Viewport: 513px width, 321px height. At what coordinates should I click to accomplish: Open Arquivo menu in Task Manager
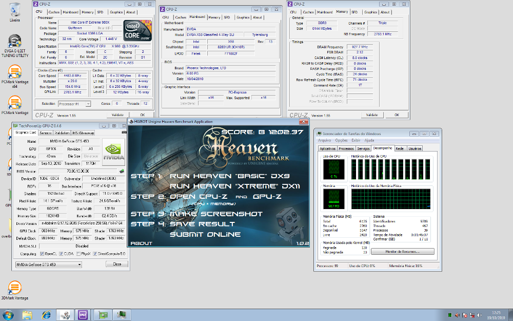(325, 140)
